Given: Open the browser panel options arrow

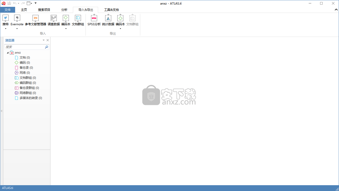Looking at the screenshot, I should tap(44, 40).
